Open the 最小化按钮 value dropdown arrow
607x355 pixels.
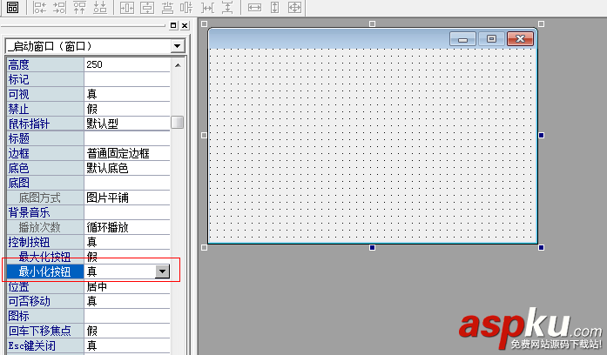162,271
